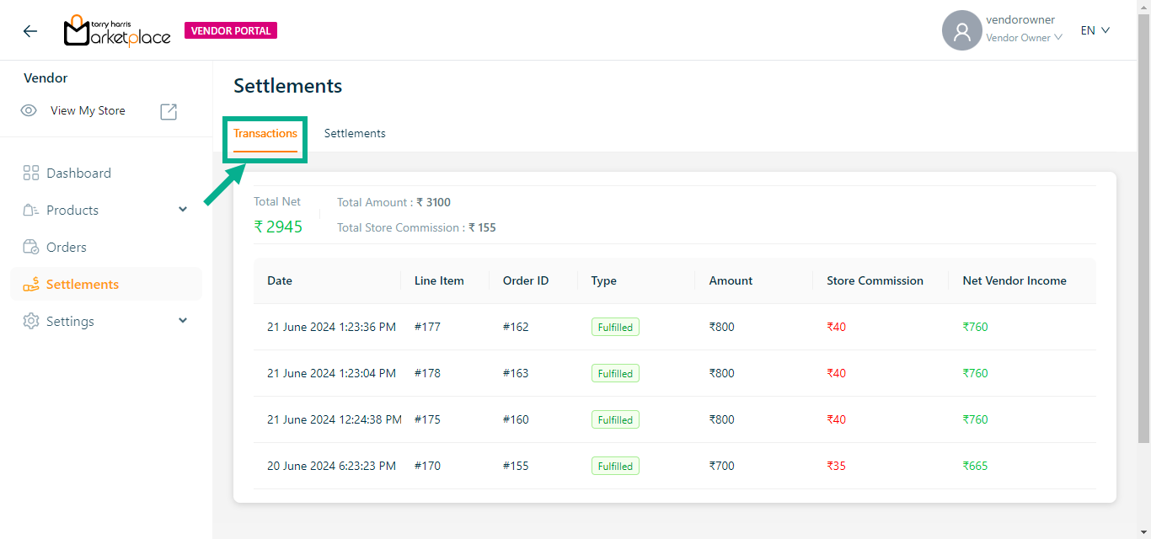Open the Vendor Owner account dropdown

tap(1024, 38)
